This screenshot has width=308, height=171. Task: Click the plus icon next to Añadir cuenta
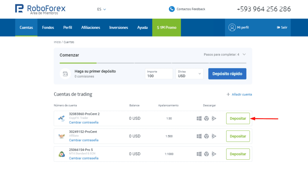coord(228,94)
